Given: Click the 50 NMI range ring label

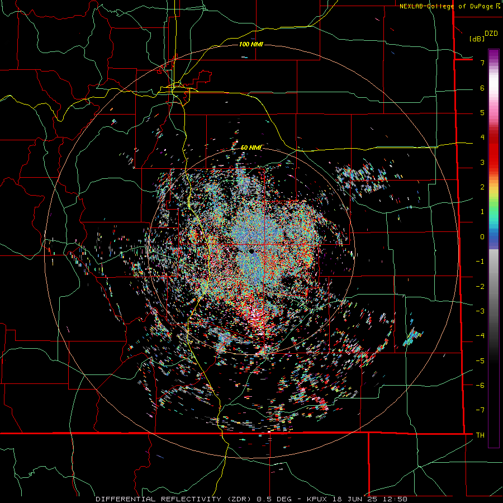Looking at the screenshot, I should pyautogui.click(x=251, y=148).
